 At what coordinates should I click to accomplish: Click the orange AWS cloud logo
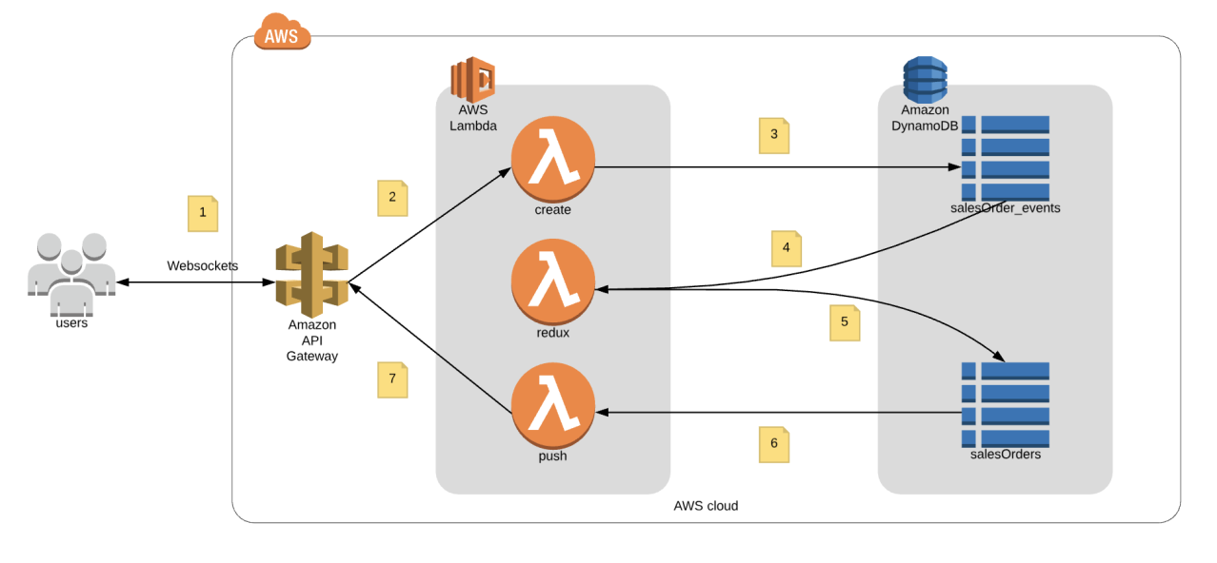click(x=282, y=33)
